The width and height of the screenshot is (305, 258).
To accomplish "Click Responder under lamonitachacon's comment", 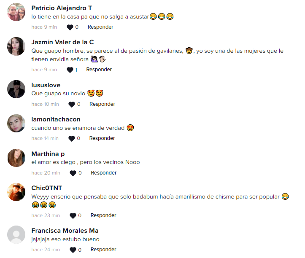I will click(x=102, y=138).
